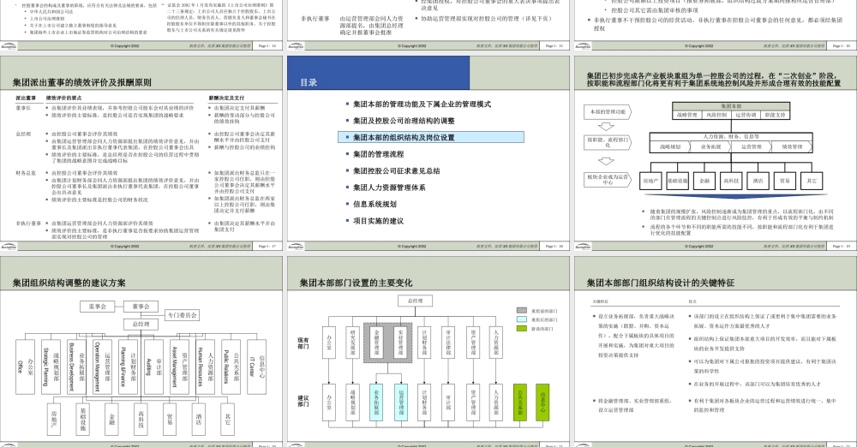Select the 绩效管理 chevron in the process row
Screen dimensions: 857x447
pos(791,146)
